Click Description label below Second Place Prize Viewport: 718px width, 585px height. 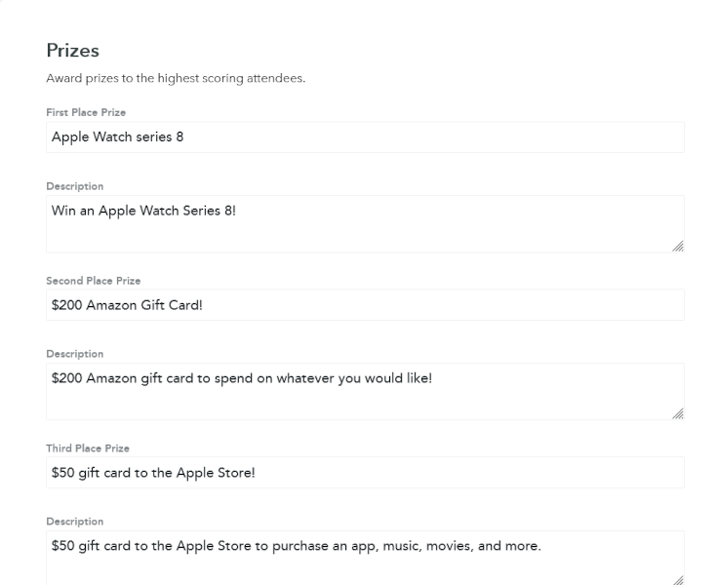click(x=75, y=354)
